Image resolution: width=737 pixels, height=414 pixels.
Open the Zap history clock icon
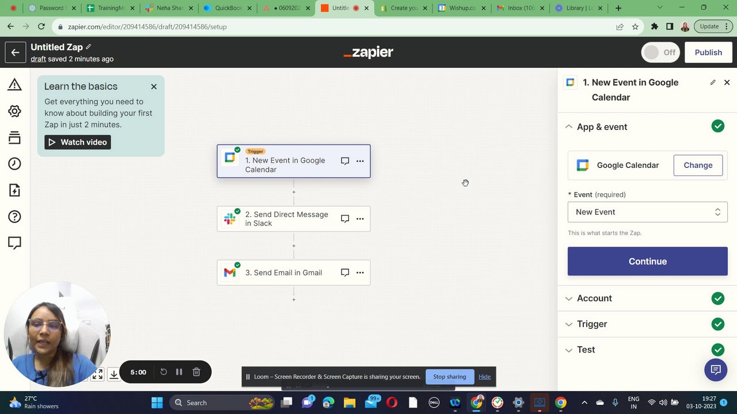[x=14, y=164]
